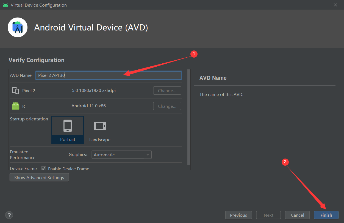The height and width of the screenshot is (223, 344).
Task: Select Portrait as startup orientation
Action: click(x=67, y=130)
